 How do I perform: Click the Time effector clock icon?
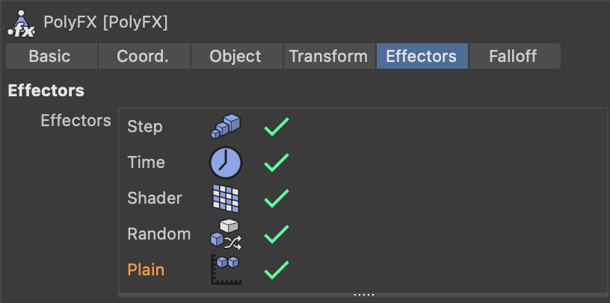pyautogui.click(x=225, y=162)
